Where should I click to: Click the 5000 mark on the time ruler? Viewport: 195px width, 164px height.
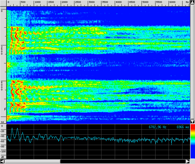click(x=2, y=86)
